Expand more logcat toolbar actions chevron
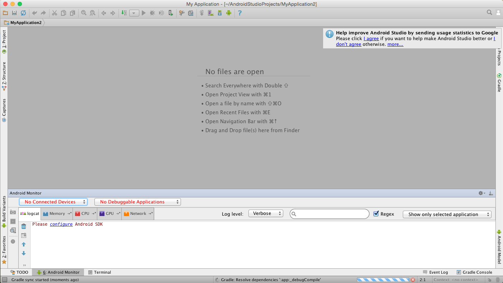The image size is (503, 283). coord(24,265)
